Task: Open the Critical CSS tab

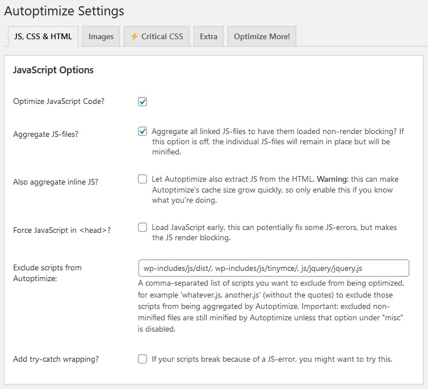Action: [157, 36]
